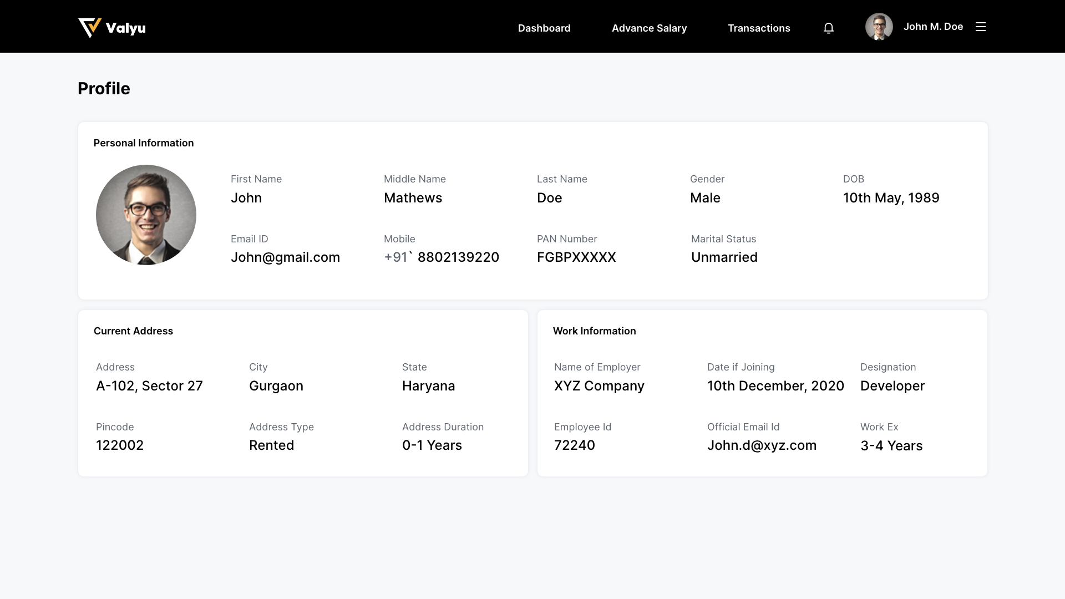1065x599 pixels.
Task: Open Advance Salary menu item
Action: tap(649, 28)
